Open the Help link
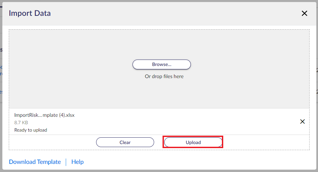Image resolution: width=318 pixels, height=172 pixels. coord(78,162)
